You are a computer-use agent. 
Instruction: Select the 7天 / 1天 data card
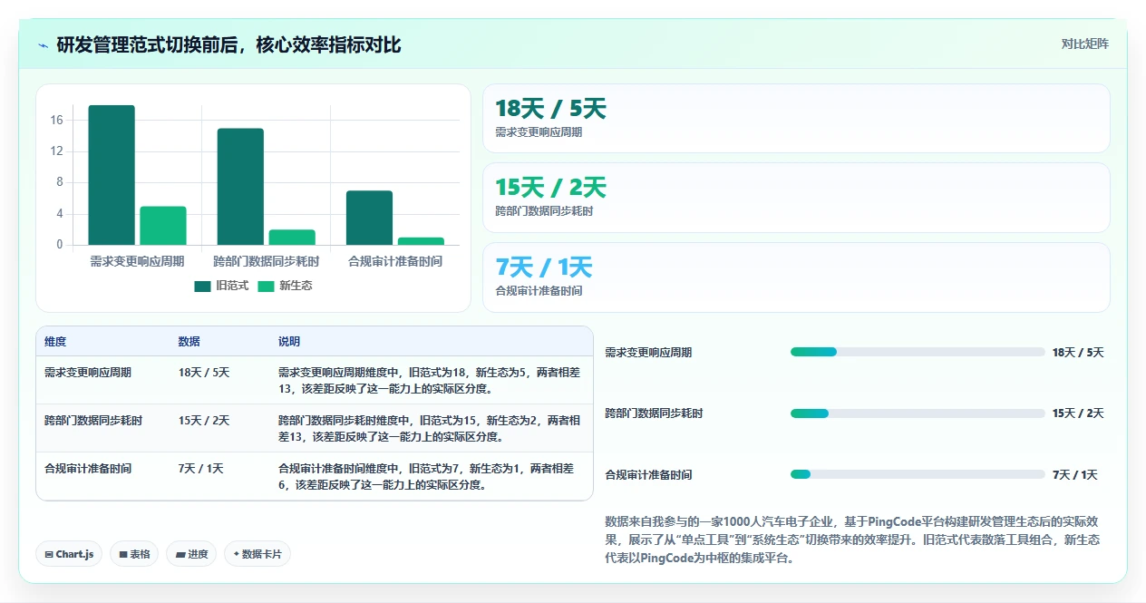coord(796,277)
